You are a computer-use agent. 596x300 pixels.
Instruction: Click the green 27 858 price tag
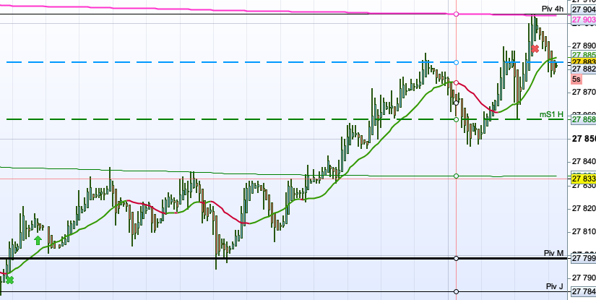[x=584, y=119]
